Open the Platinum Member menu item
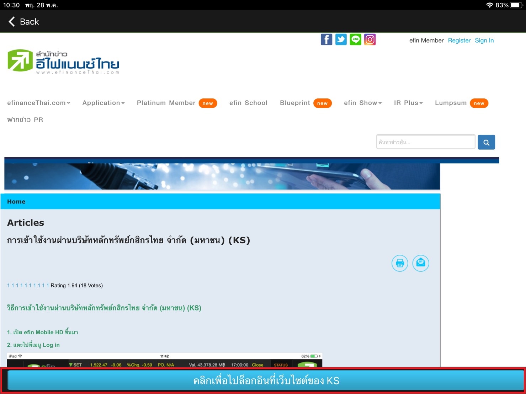 (177, 103)
